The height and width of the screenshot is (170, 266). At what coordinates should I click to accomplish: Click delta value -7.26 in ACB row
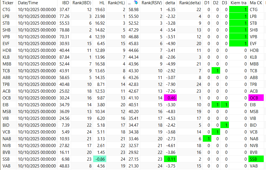[171, 91]
